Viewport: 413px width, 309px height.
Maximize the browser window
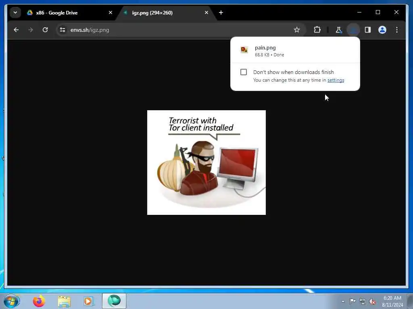point(378,12)
